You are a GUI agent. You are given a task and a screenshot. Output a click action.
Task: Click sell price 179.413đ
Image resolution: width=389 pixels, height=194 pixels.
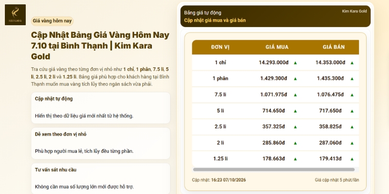point(330,159)
